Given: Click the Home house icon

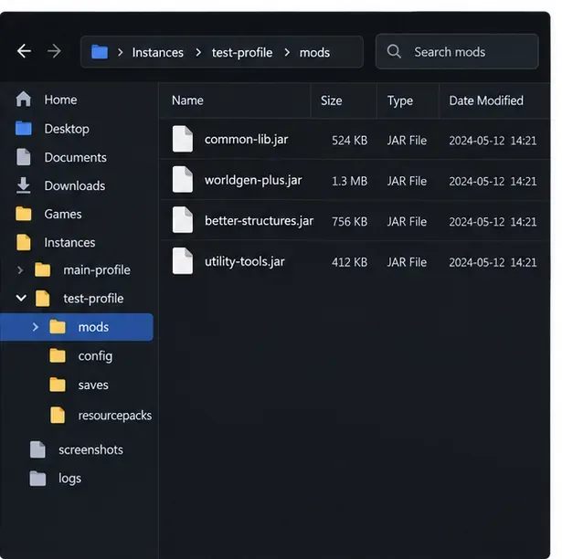Looking at the screenshot, I should (x=23, y=100).
